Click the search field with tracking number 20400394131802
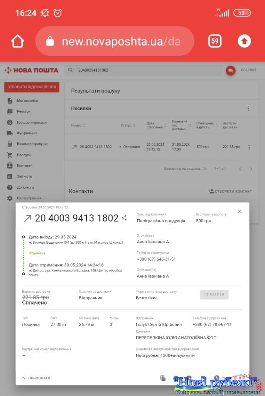The image size is (265, 396). click(143, 70)
